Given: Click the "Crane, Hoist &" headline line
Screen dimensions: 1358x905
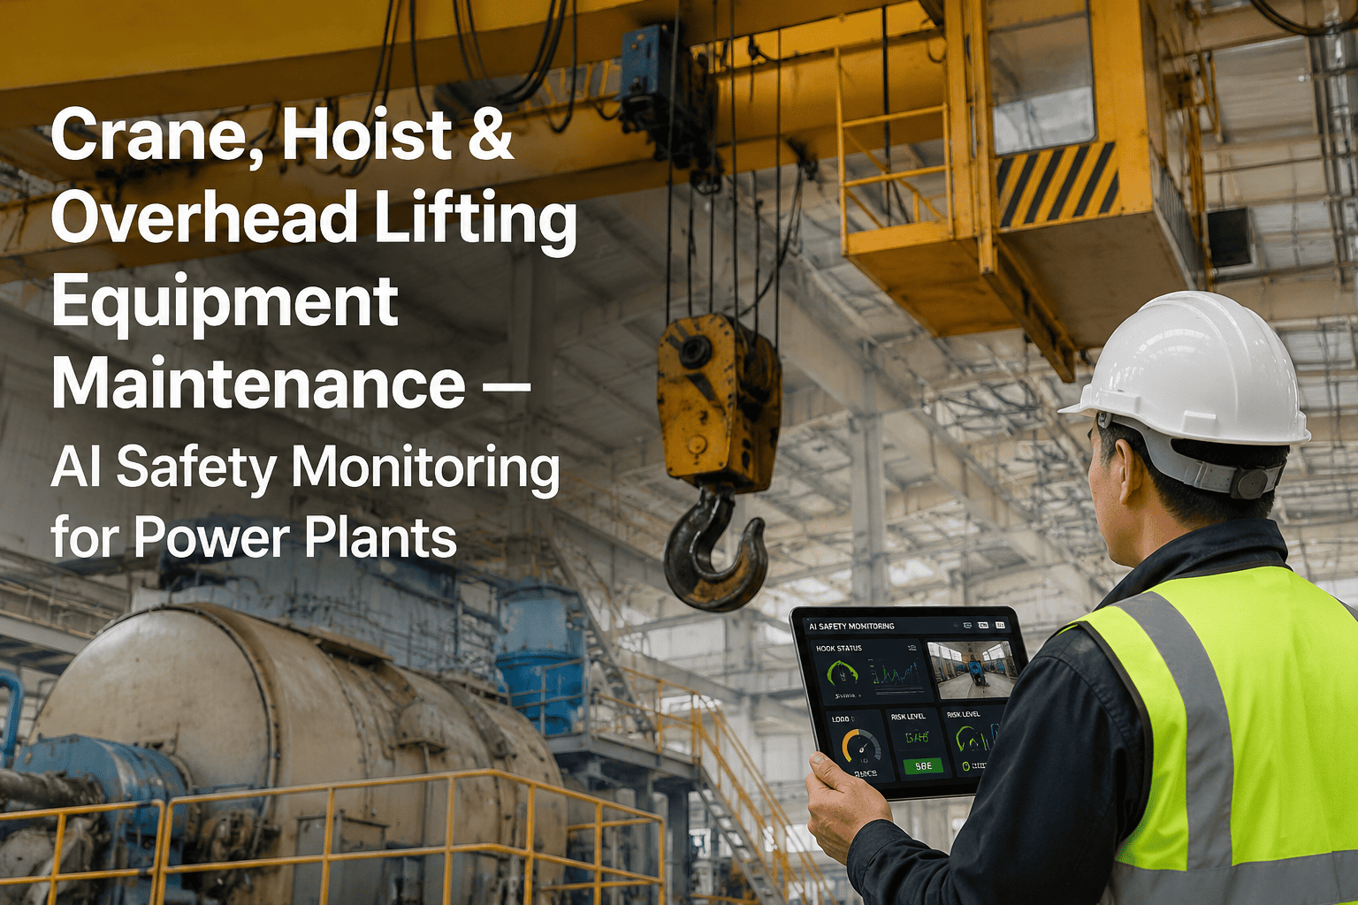Looking at the screenshot, I should tap(282, 135).
